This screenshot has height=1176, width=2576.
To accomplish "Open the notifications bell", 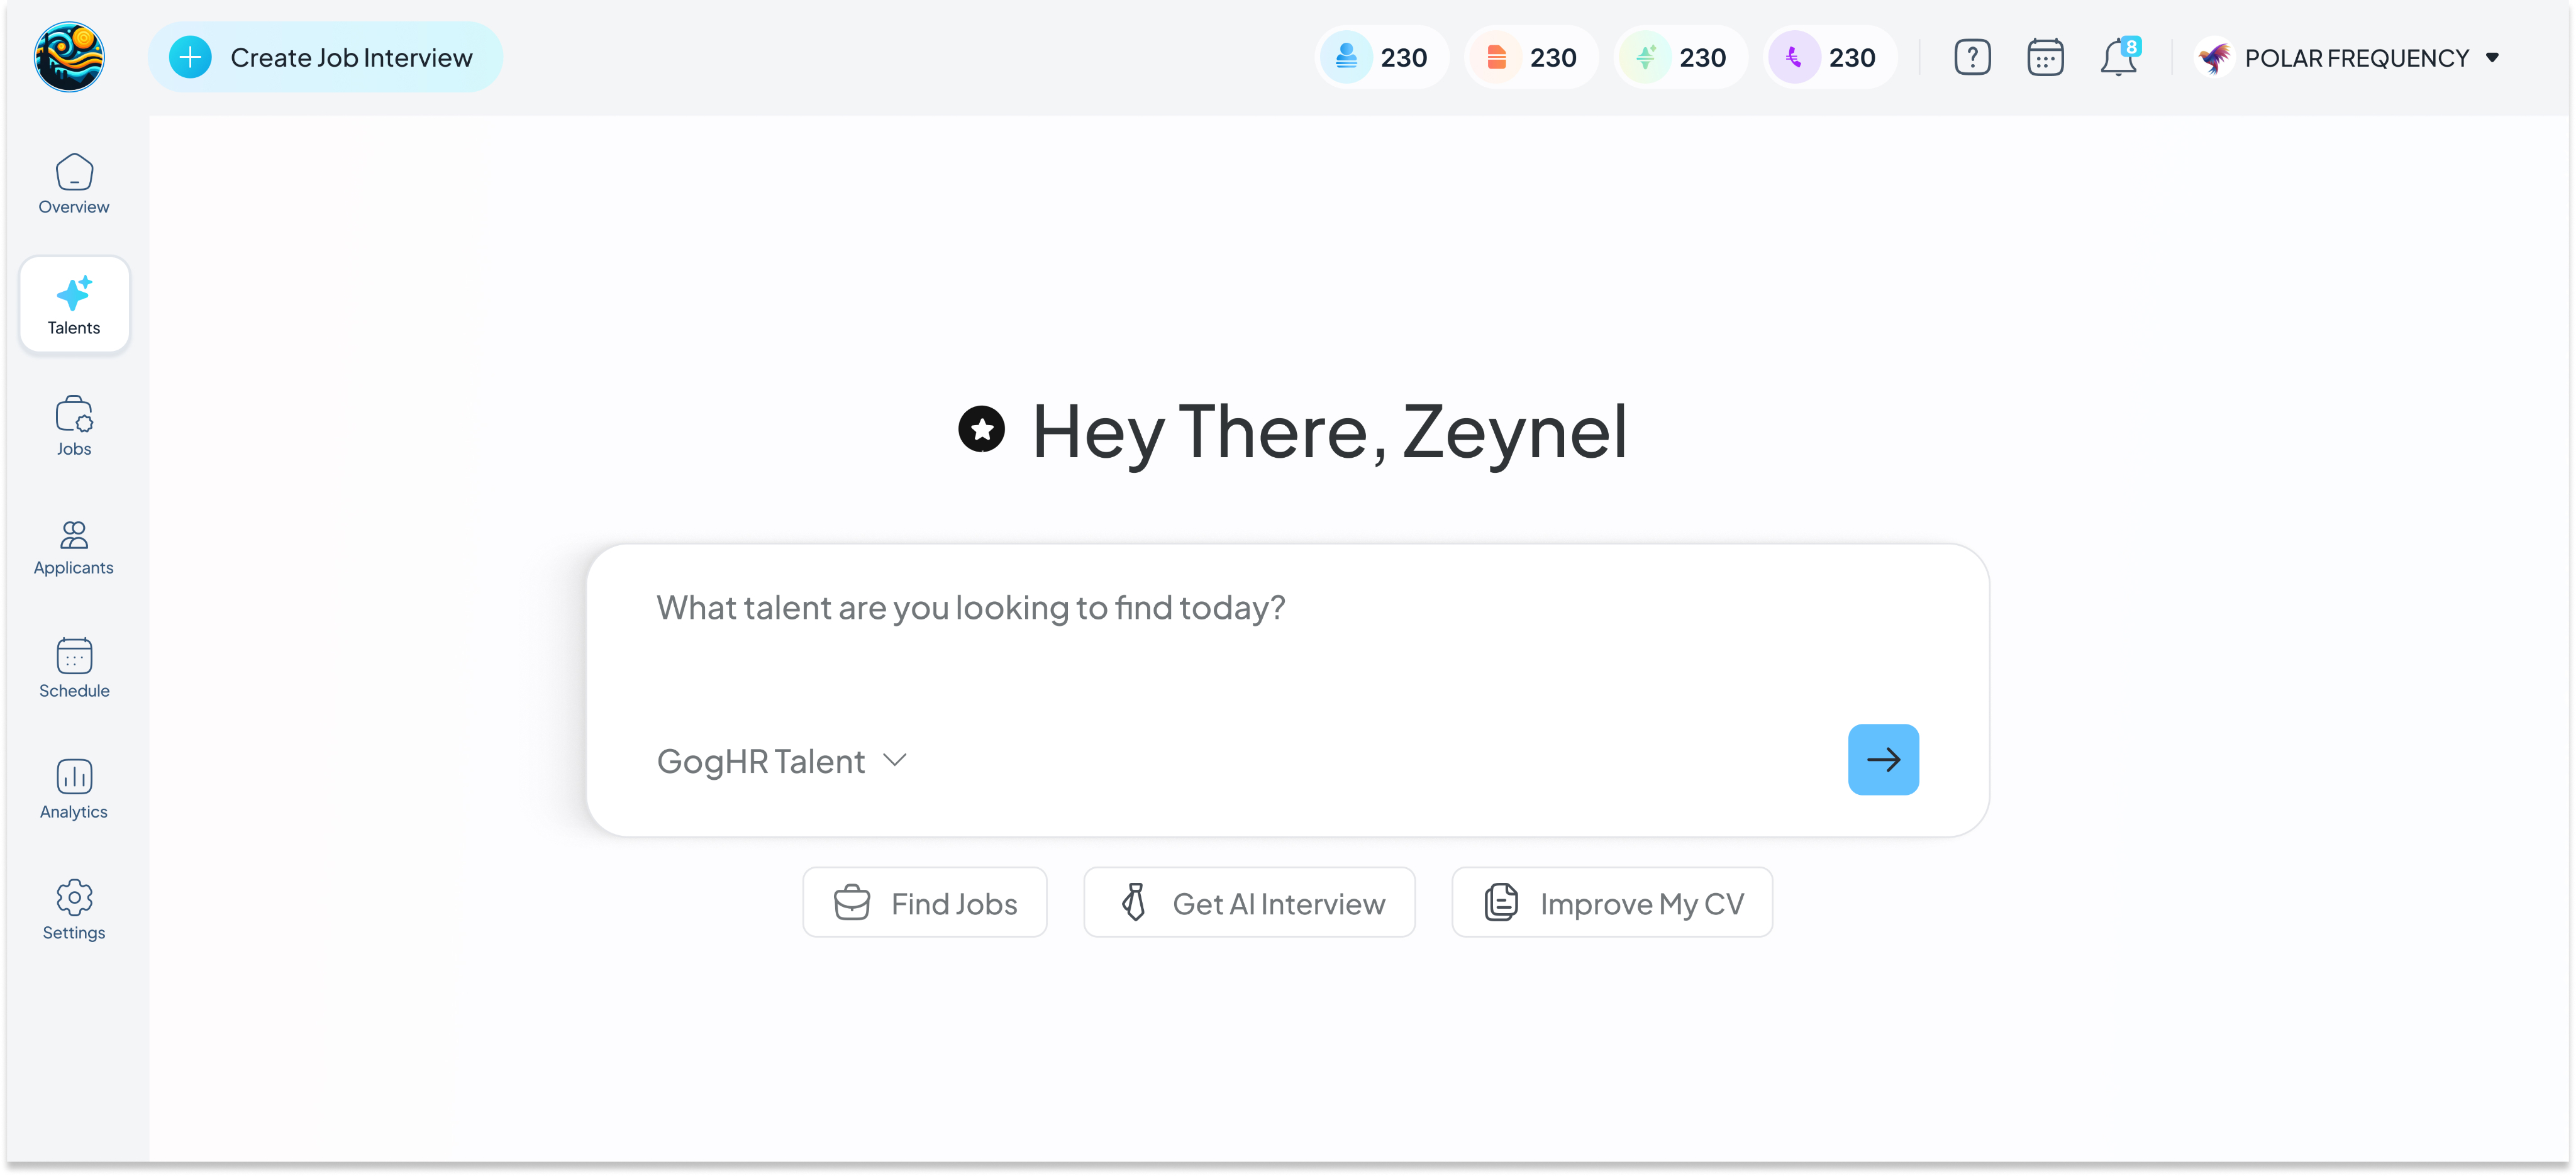I will coord(2118,58).
